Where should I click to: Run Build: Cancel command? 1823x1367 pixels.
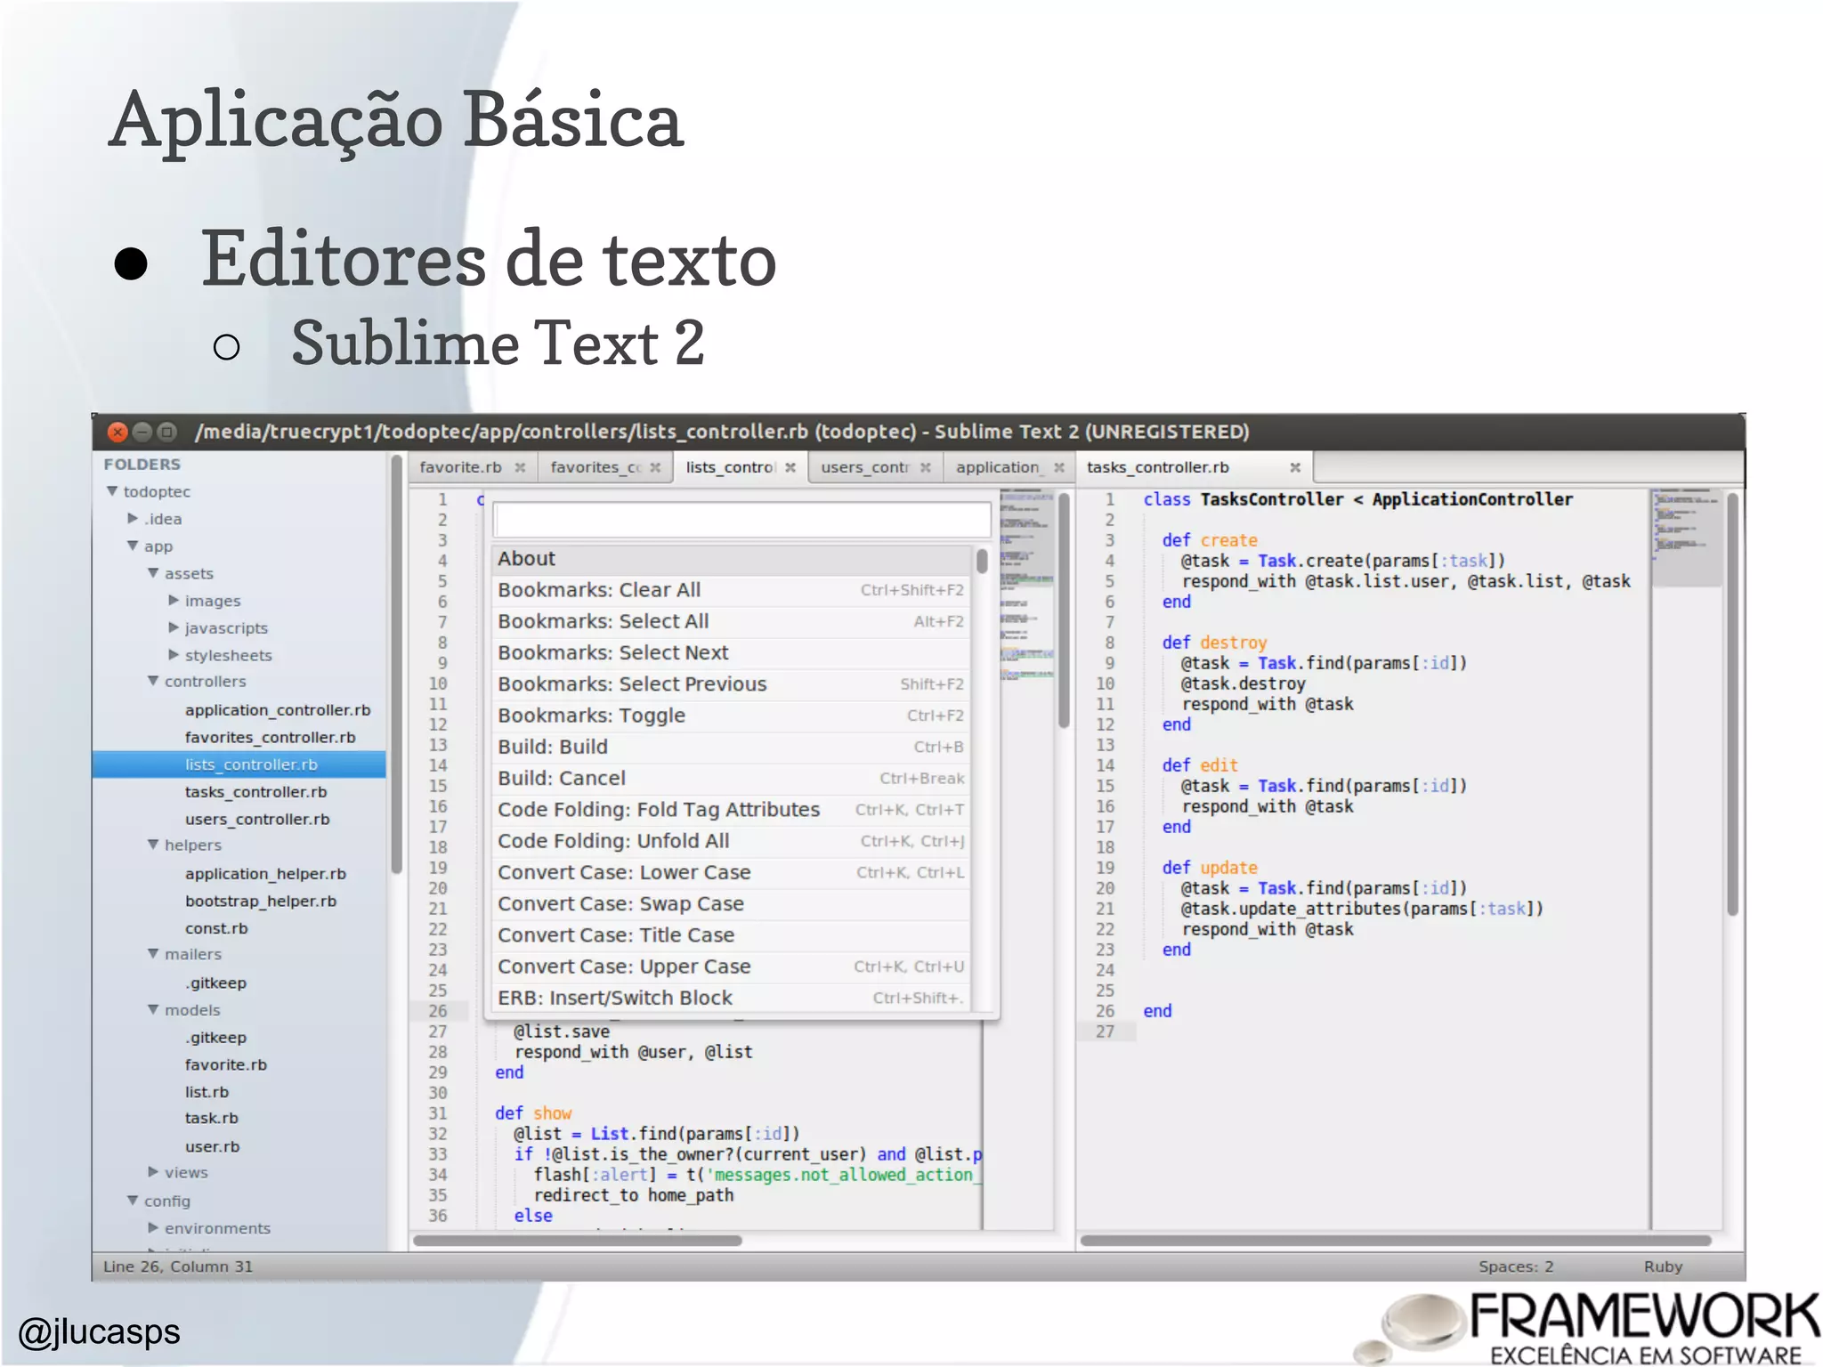tap(732, 779)
